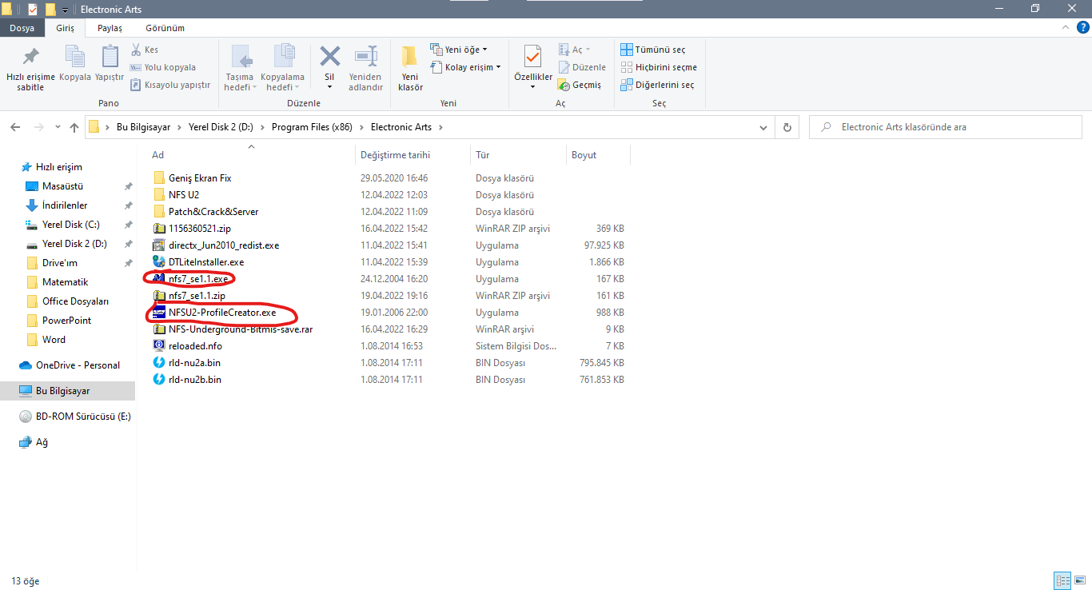Navigate to Yerel Disk 2 (D:) breadcrumb

point(221,127)
